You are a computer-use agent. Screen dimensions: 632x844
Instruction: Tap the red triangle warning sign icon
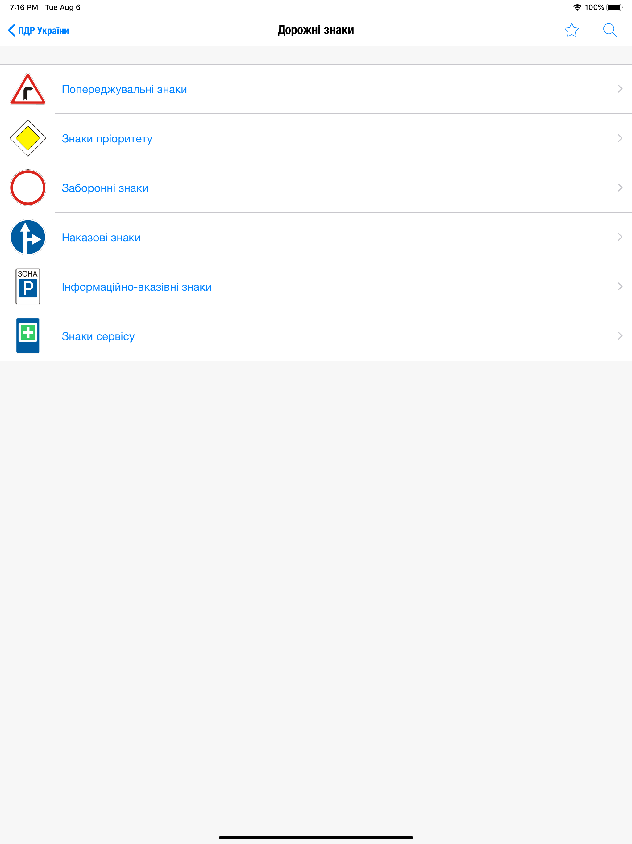[x=28, y=89]
